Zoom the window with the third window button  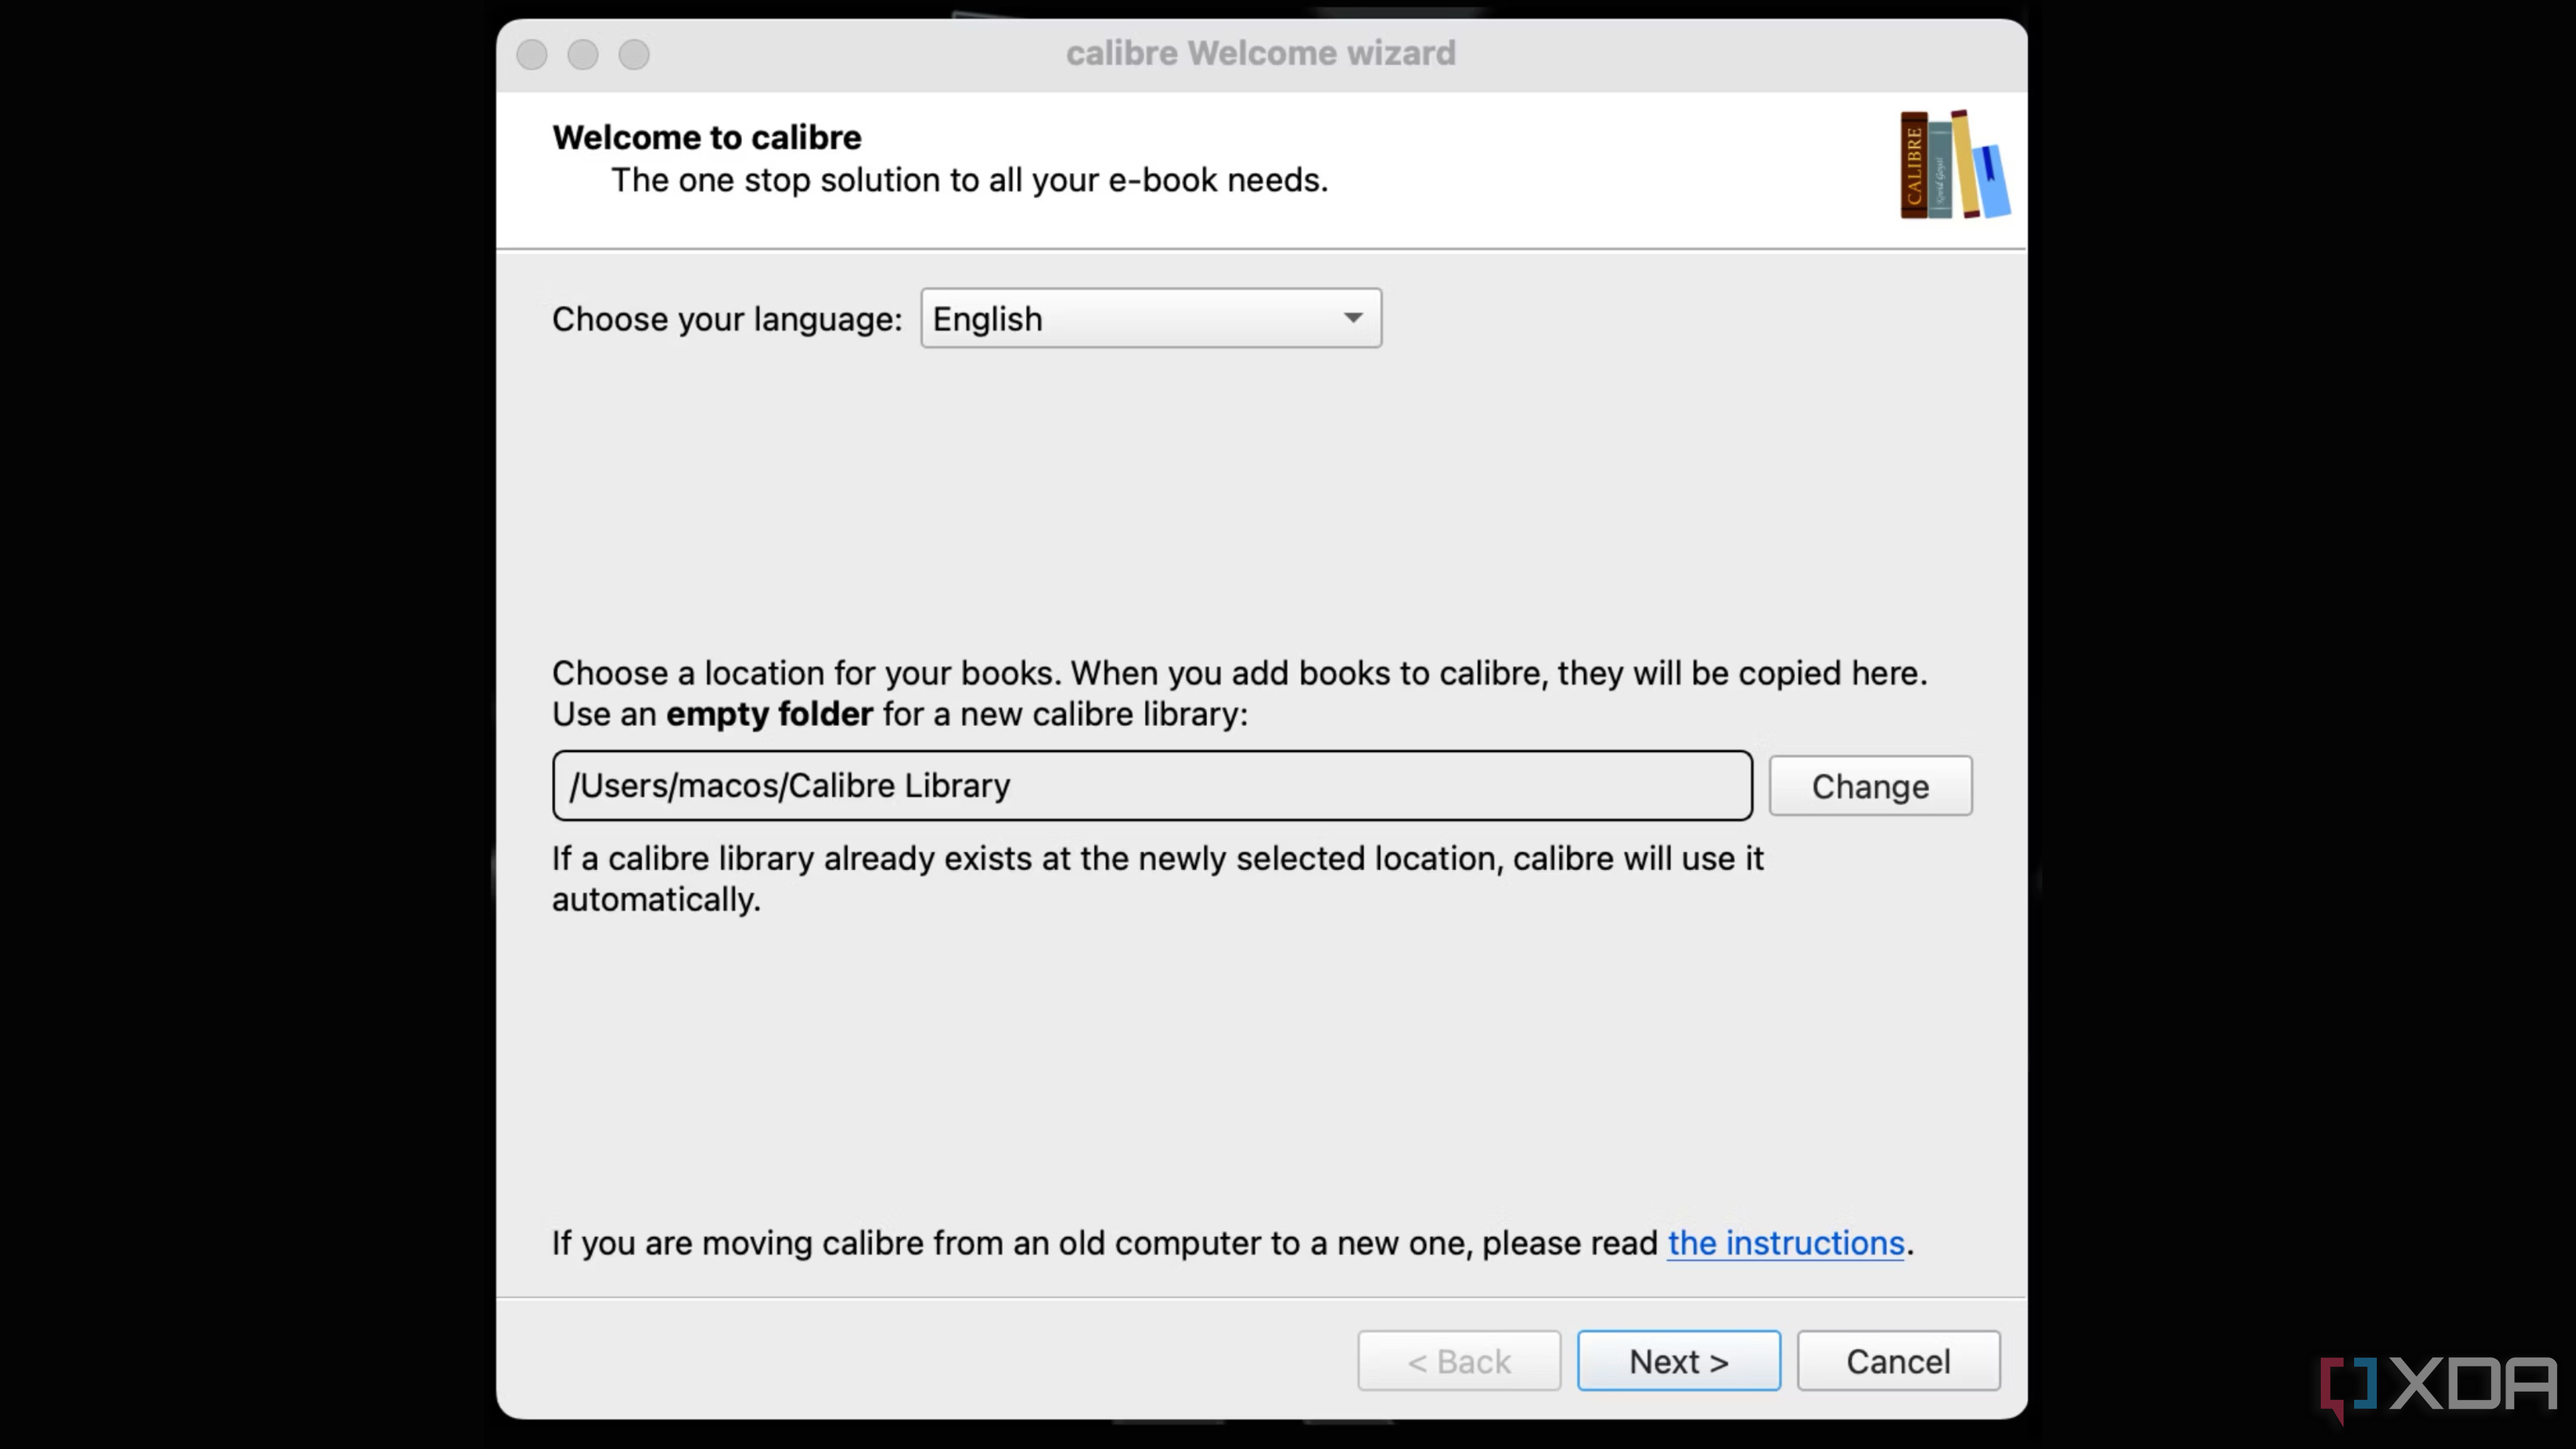[x=634, y=54]
